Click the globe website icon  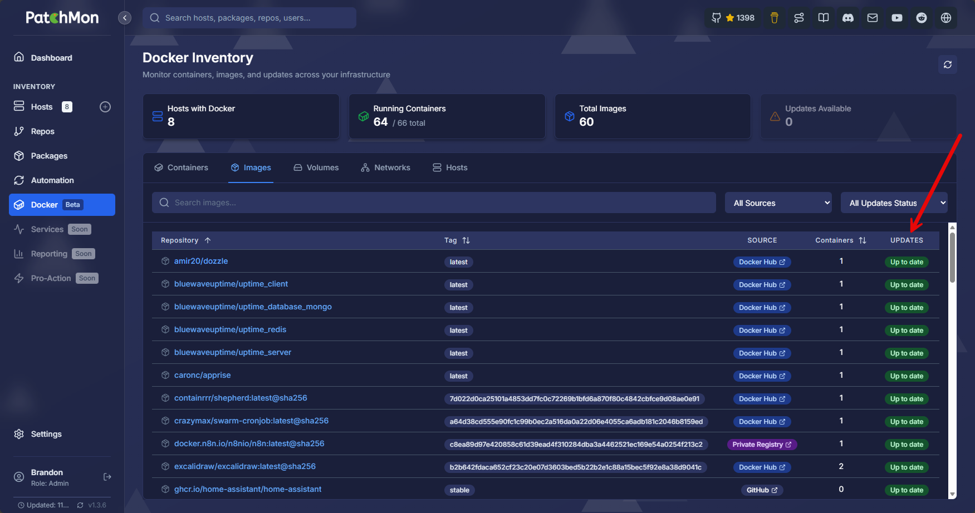click(946, 18)
